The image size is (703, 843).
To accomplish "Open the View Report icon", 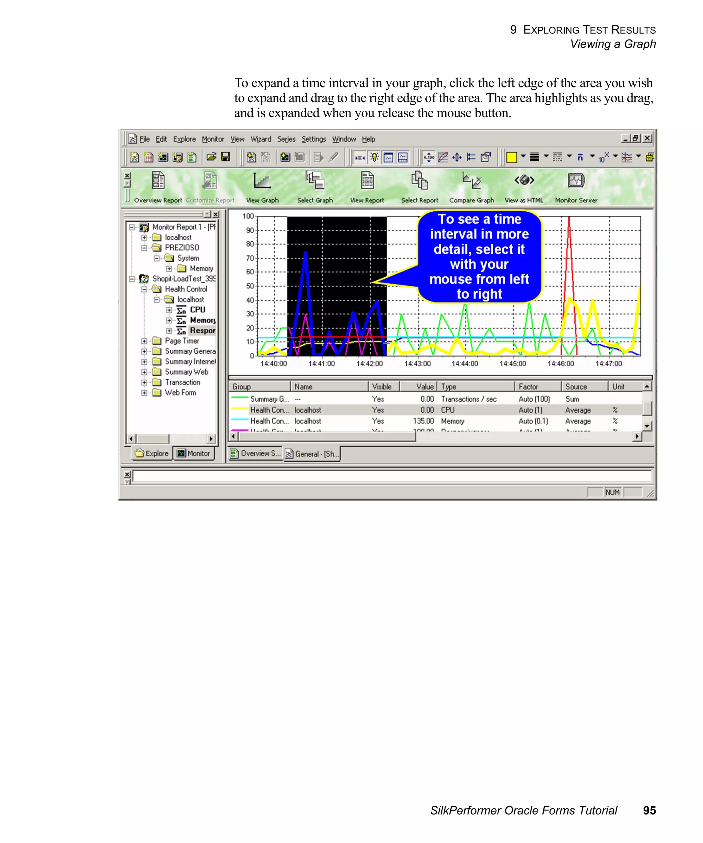I will tap(367, 180).
